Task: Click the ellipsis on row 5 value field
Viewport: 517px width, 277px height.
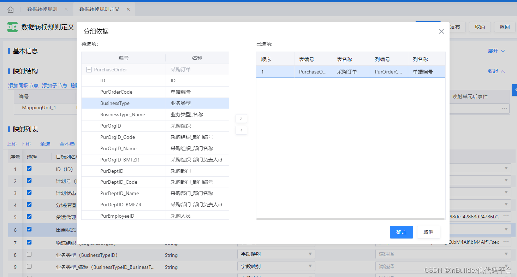Action: (x=506, y=216)
